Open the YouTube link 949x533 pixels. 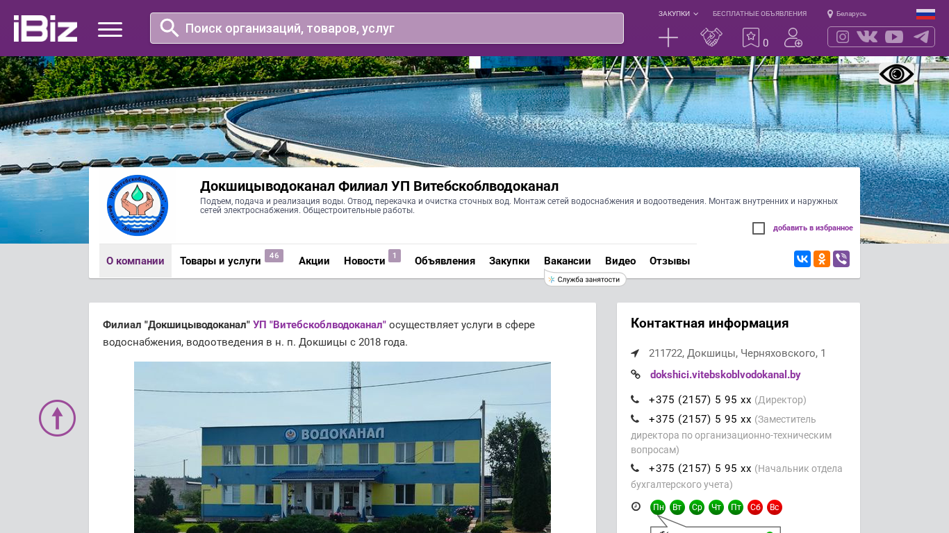(894, 37)
